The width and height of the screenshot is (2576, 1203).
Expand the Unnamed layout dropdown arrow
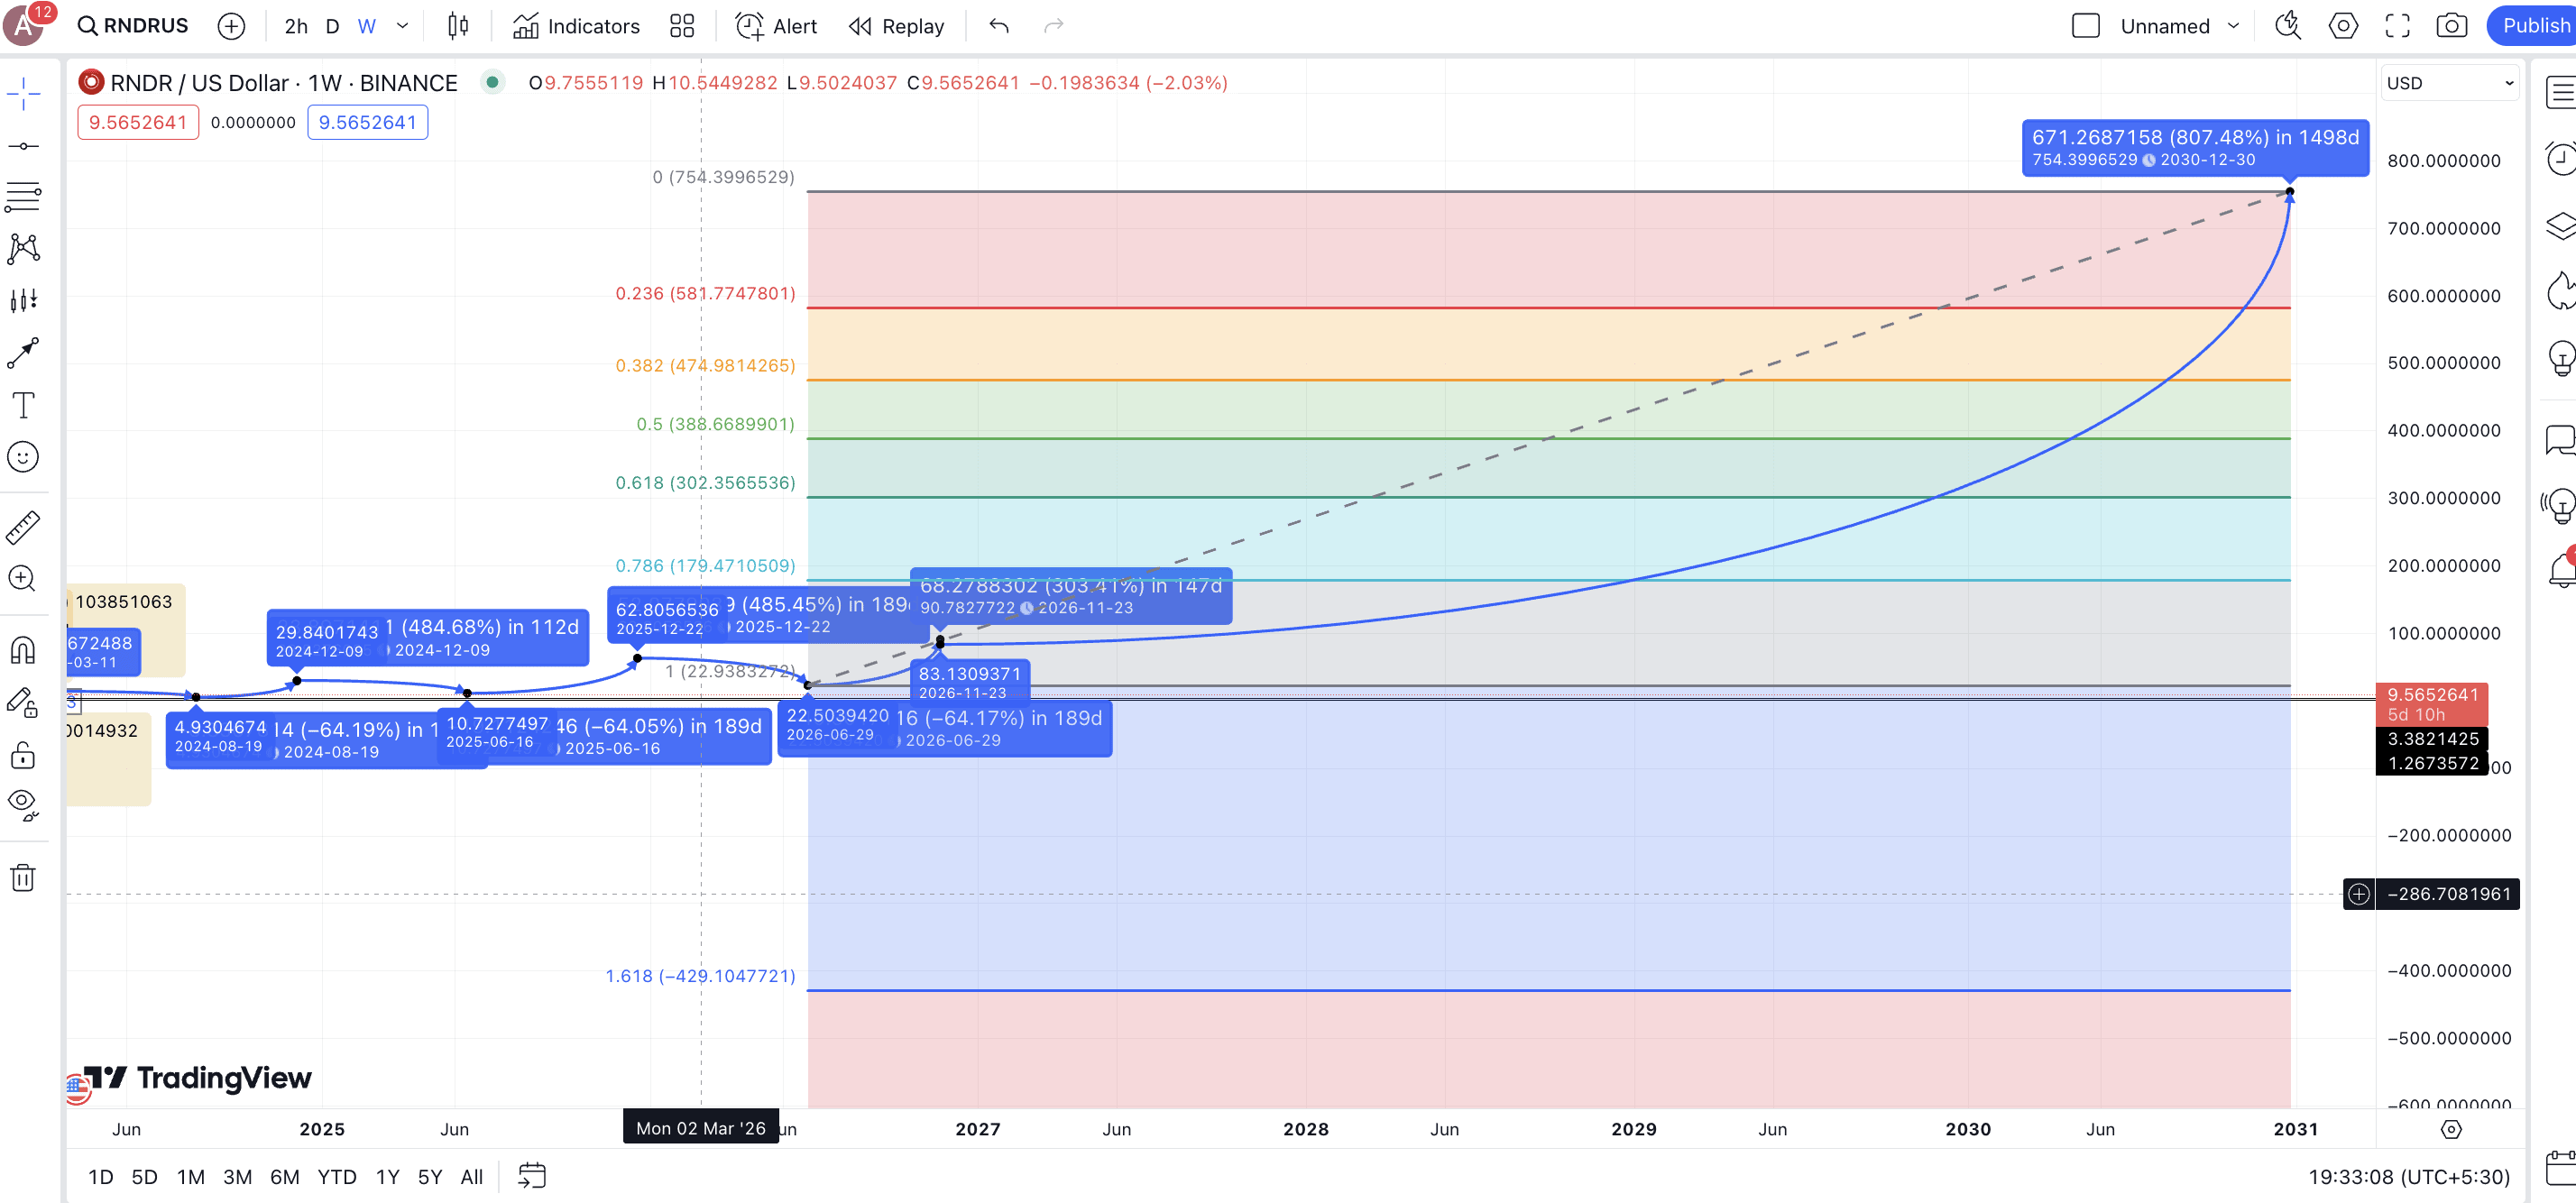(2233, 26)
